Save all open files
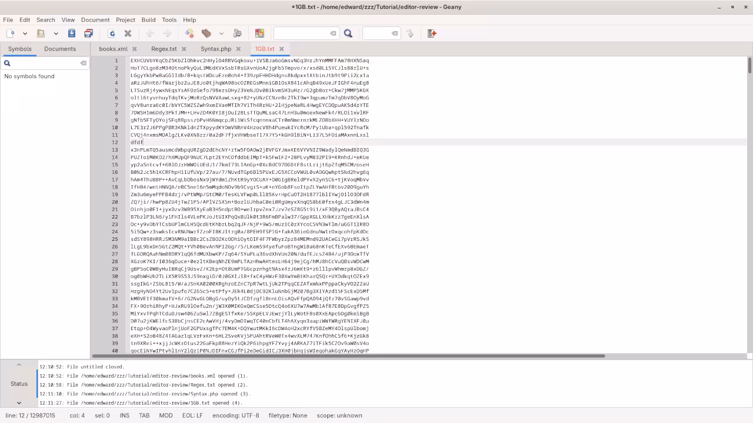The image size is (753, 423). point(86,33)
